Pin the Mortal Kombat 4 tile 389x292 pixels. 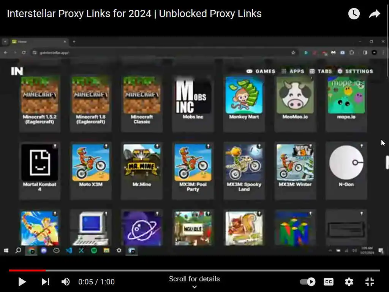click(x=55, y=146)
